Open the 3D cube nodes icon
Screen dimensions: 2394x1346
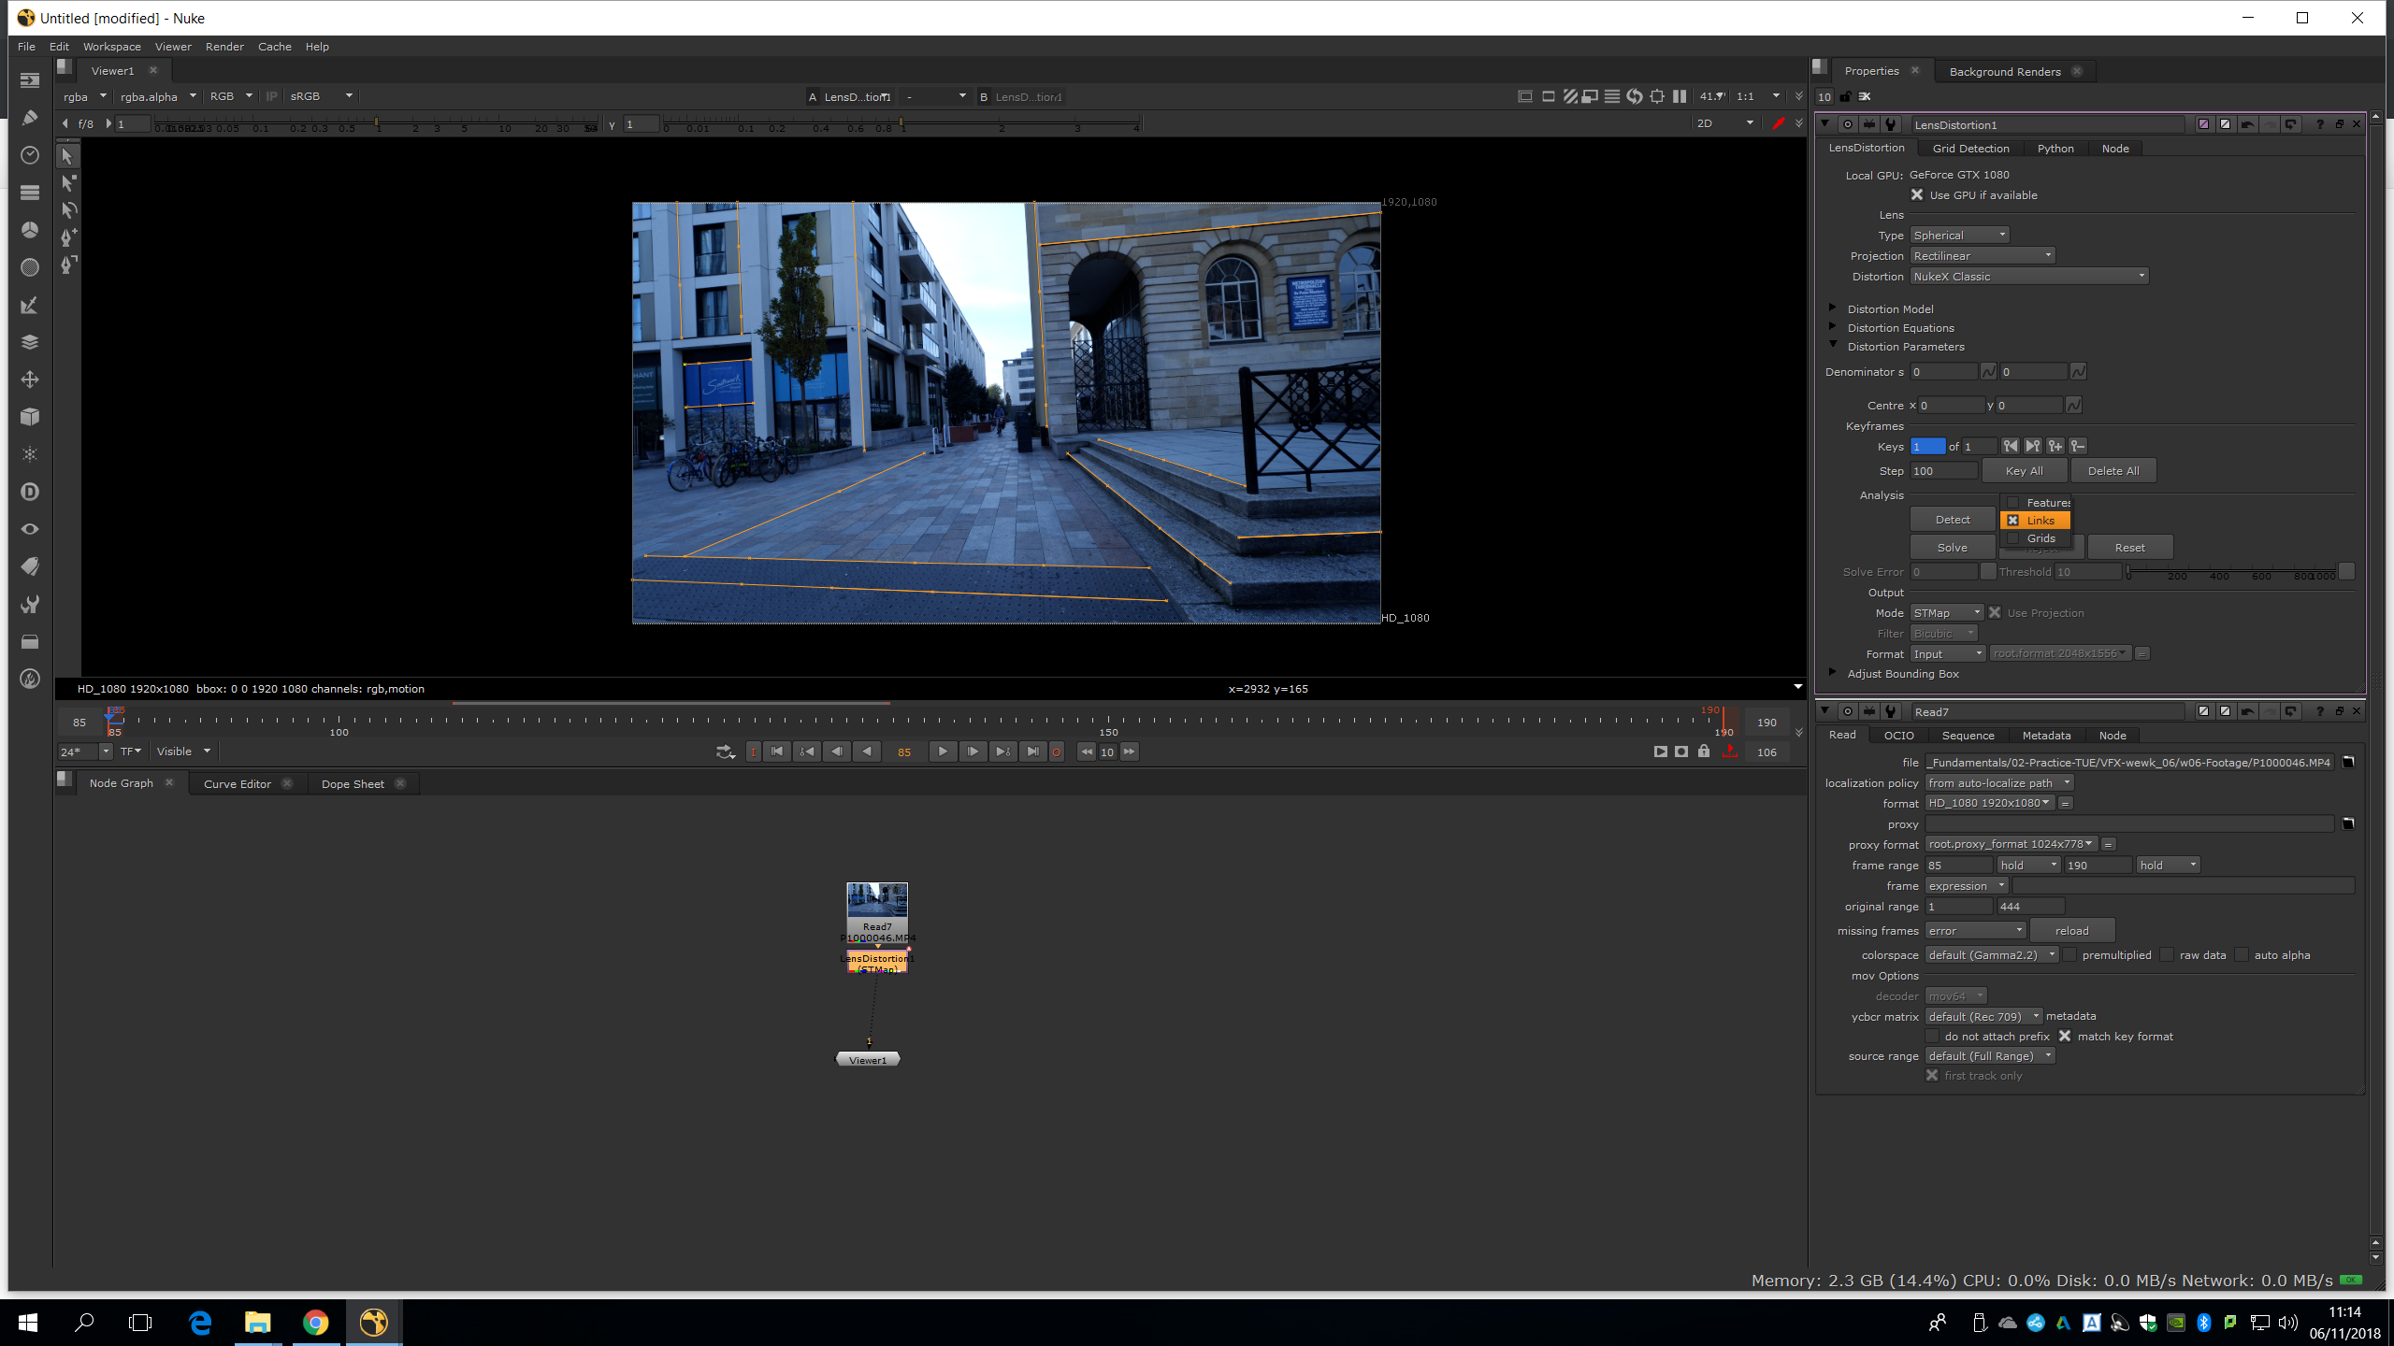pos(30,417)
